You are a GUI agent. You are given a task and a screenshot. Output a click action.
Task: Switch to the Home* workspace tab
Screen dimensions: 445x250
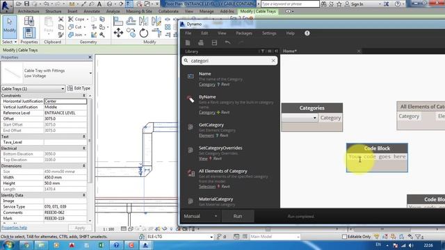[x=290, y=51]
